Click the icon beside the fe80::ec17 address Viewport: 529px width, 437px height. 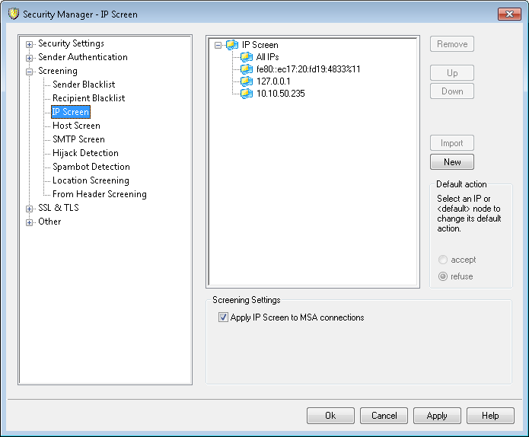[247, 69]
